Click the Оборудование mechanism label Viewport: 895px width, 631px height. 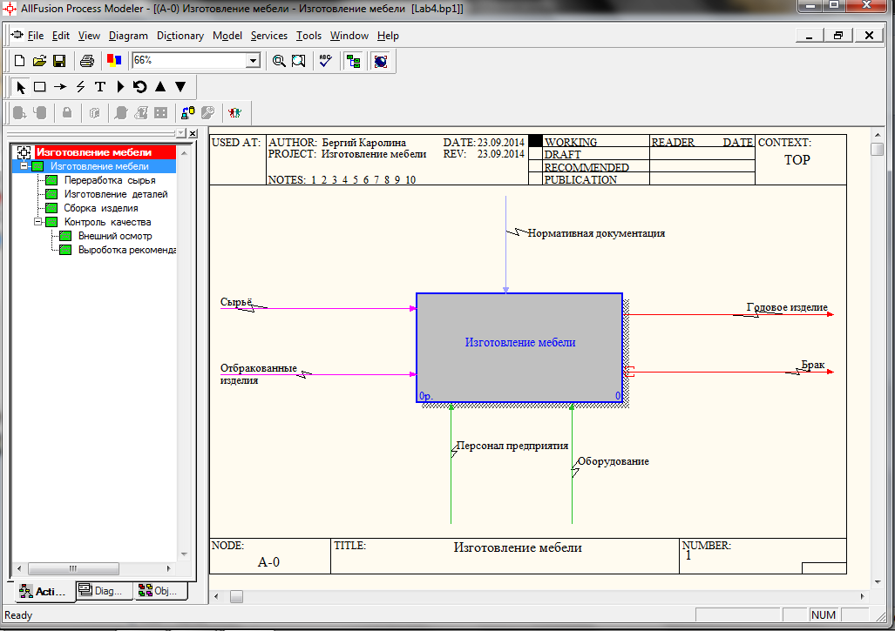pos(614,461)
